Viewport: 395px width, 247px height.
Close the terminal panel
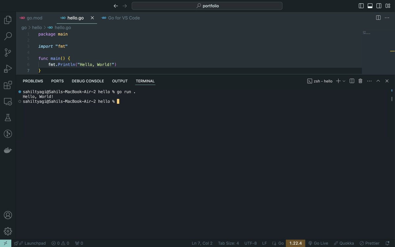(387, 81)
